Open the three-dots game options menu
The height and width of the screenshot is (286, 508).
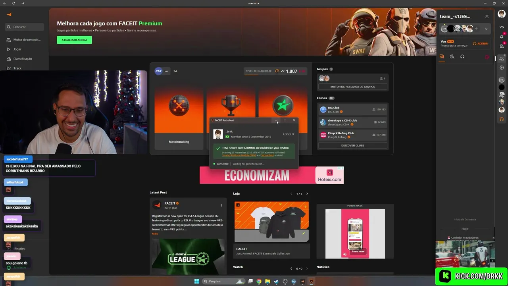click(166, 71)
